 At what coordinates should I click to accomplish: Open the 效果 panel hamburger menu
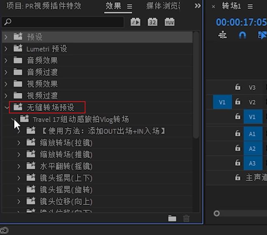pyautogui.click(x=130, y=7)
